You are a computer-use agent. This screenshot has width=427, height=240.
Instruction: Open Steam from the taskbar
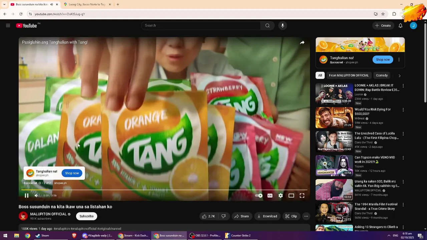coord(42,236)
